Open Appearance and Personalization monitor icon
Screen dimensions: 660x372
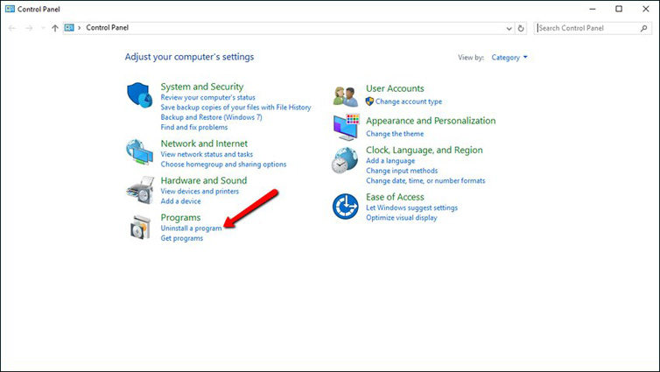click(346, 127)
